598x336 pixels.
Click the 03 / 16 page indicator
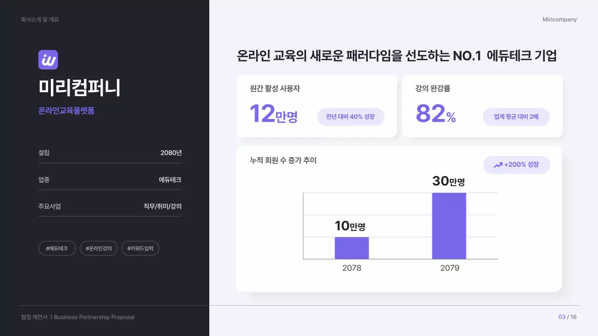coord(568,316)
